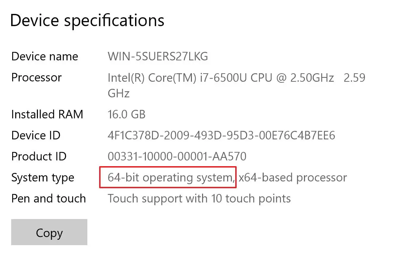Click the 2.59 clock speed value

[354, 78]
